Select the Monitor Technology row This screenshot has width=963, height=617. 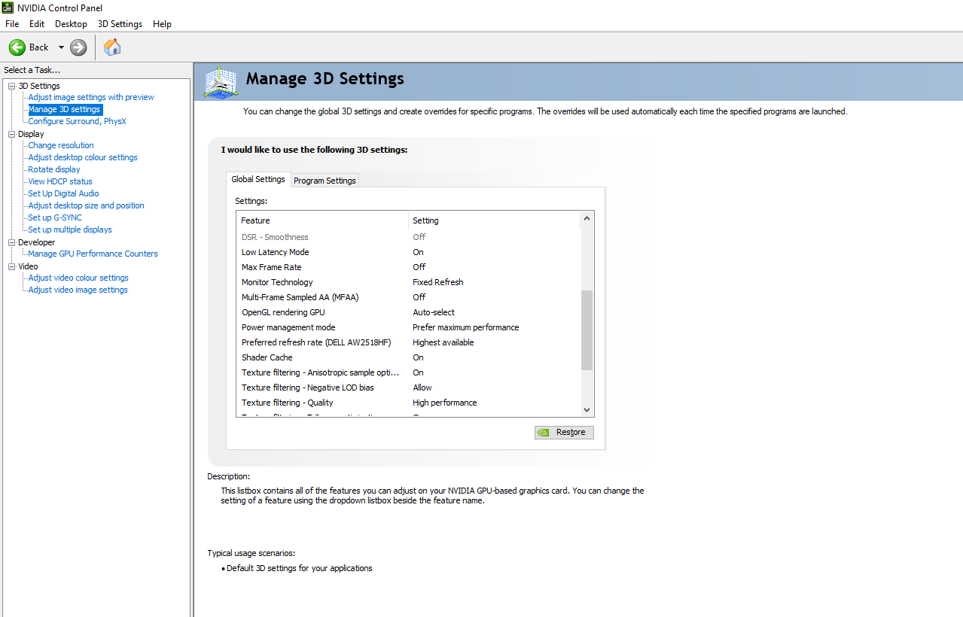pos(409,282)
